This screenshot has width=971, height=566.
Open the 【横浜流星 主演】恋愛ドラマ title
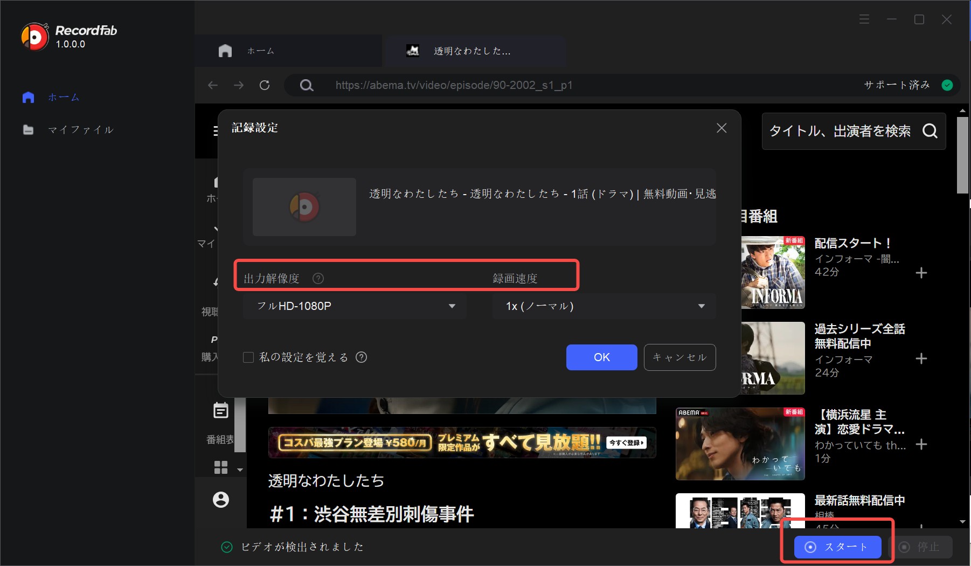pyautogui.click(x=859, y=422)
